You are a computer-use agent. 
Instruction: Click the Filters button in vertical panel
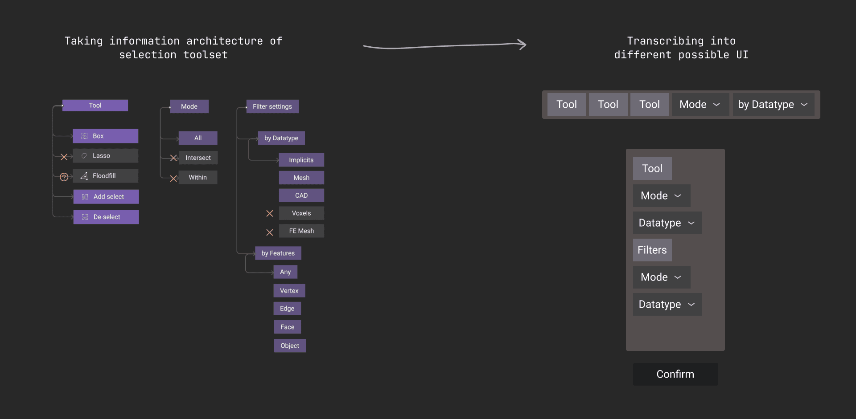pos(652,250)
